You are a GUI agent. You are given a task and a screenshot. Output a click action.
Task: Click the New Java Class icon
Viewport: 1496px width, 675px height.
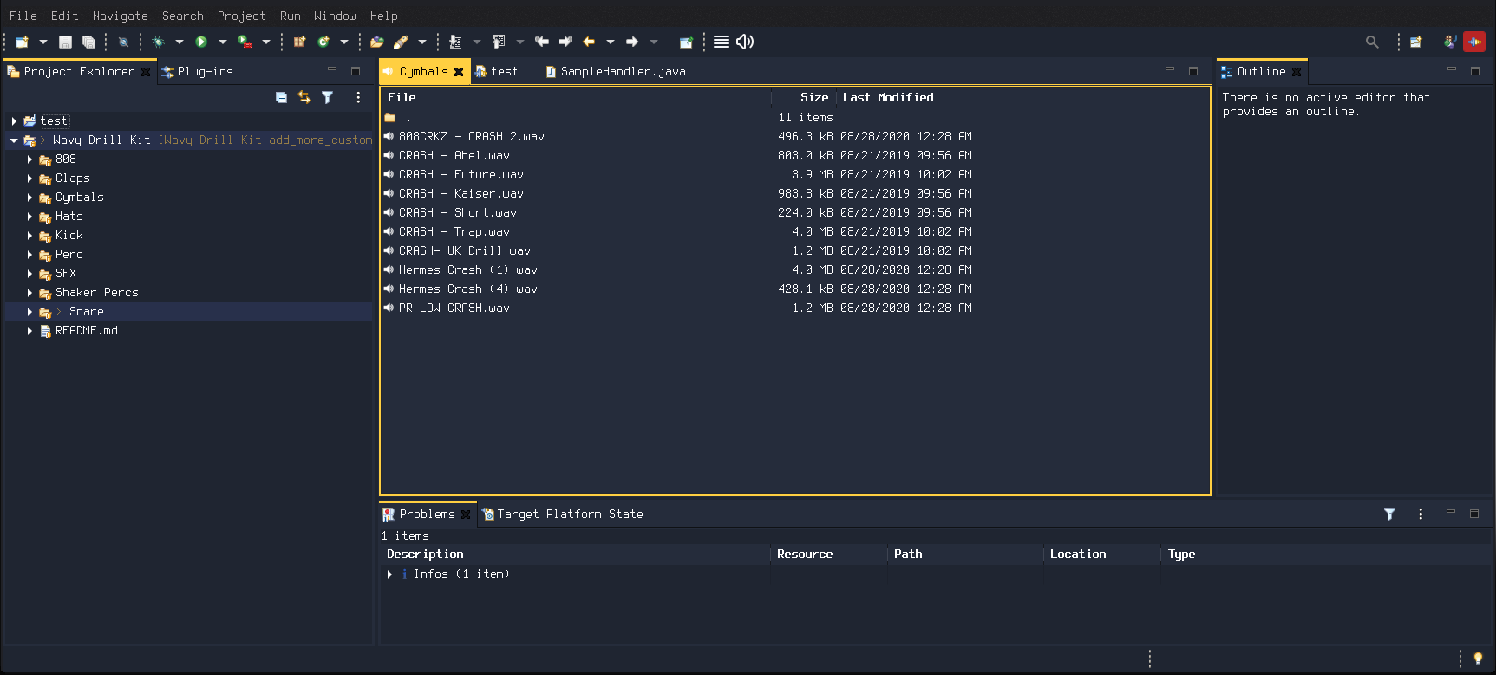click(x=323, y=42)
